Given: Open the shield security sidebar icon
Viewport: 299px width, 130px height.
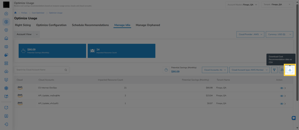Looking at the screenshot, I should tap(6, 30).
